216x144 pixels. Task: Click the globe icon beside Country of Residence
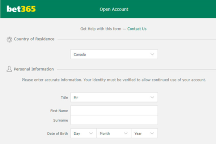tap(9, 40)
